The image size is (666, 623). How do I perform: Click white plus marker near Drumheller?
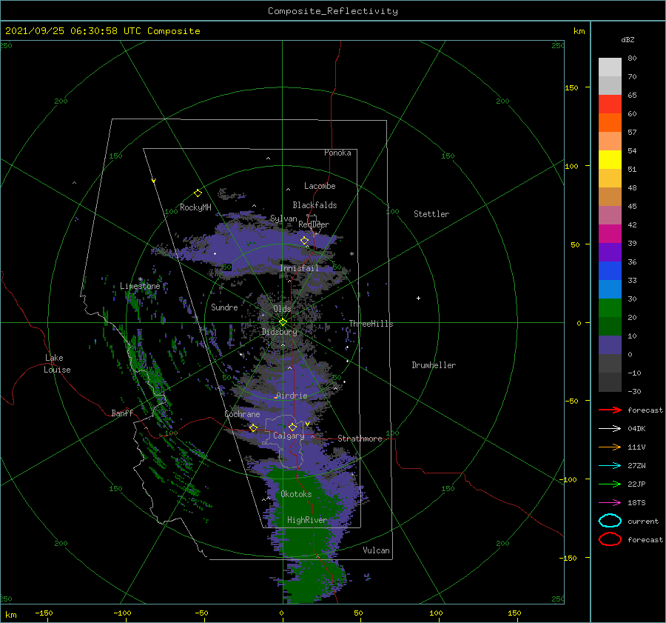(x=418, y=298)
